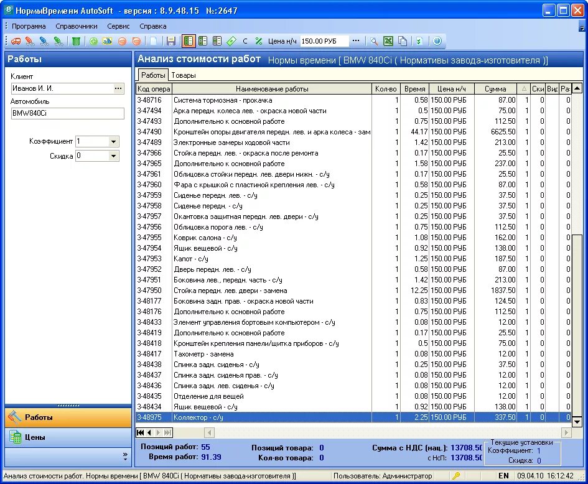
Task: Click the Кол-во column header
Action: [x=386, y=89]
